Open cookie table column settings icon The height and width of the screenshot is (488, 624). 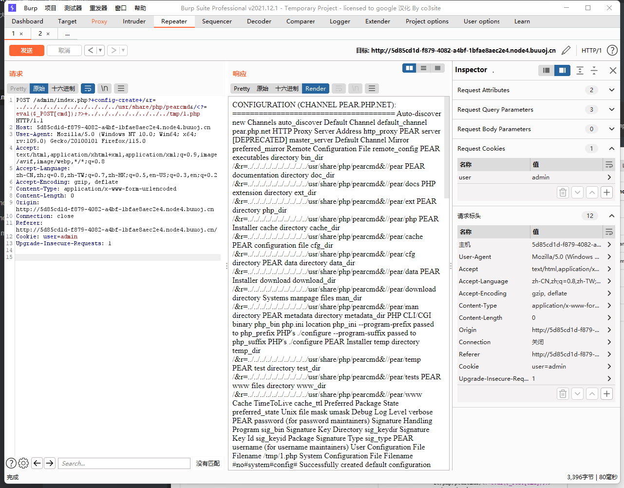609,164
